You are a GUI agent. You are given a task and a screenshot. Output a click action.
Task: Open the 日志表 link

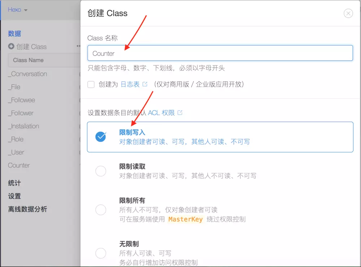tap(130, 84)
